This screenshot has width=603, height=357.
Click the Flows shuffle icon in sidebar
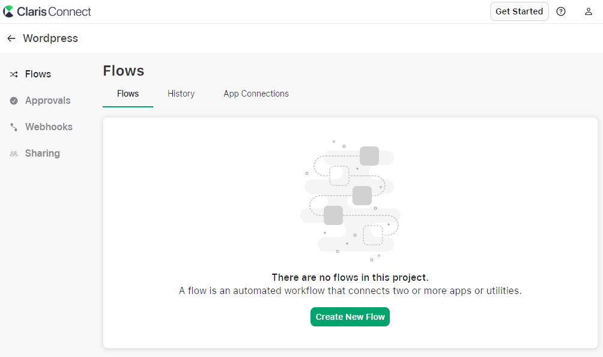pos(14,74)
